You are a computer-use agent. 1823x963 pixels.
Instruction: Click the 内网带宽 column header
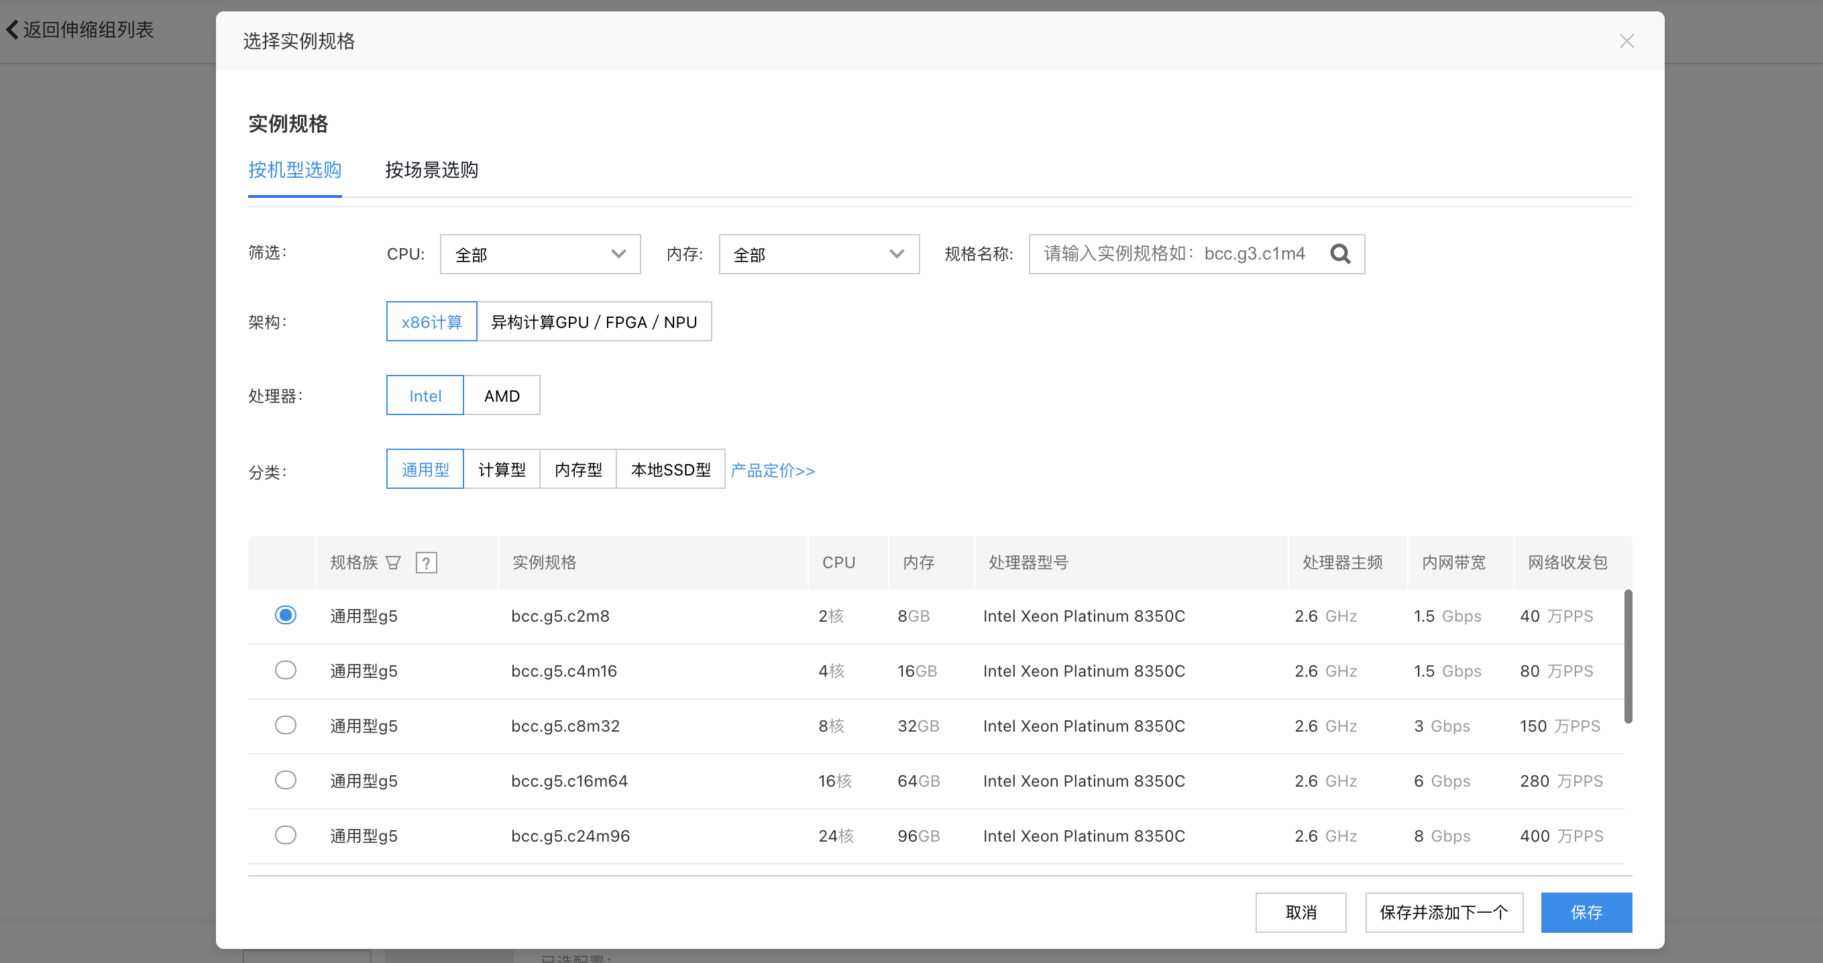(1454, 563)
